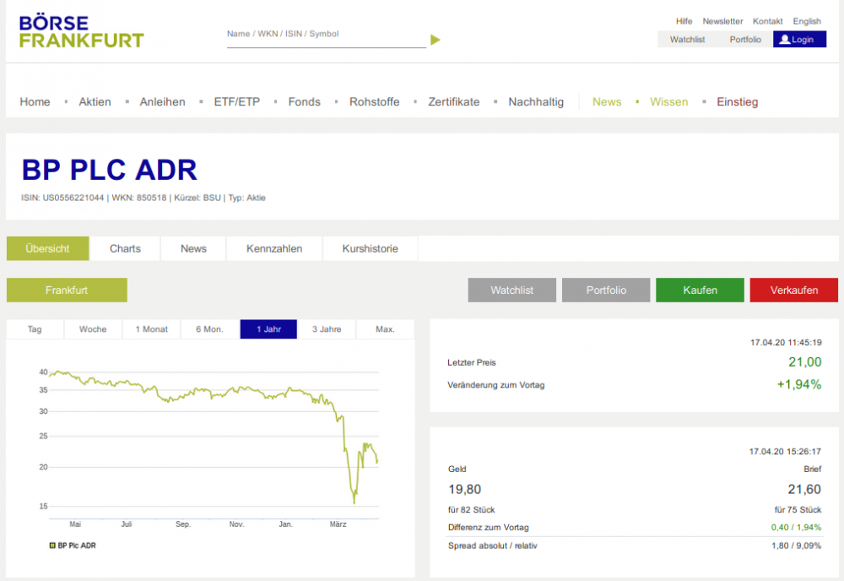Click the user icon in Login button
The width and height of the screenshot is (844, 581).
click(785, 40)
